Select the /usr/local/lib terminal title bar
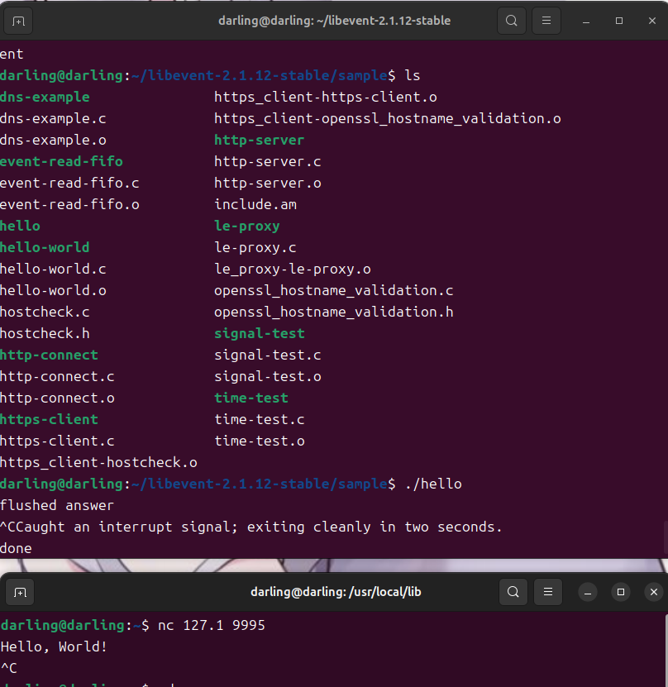 click(334, 592)
